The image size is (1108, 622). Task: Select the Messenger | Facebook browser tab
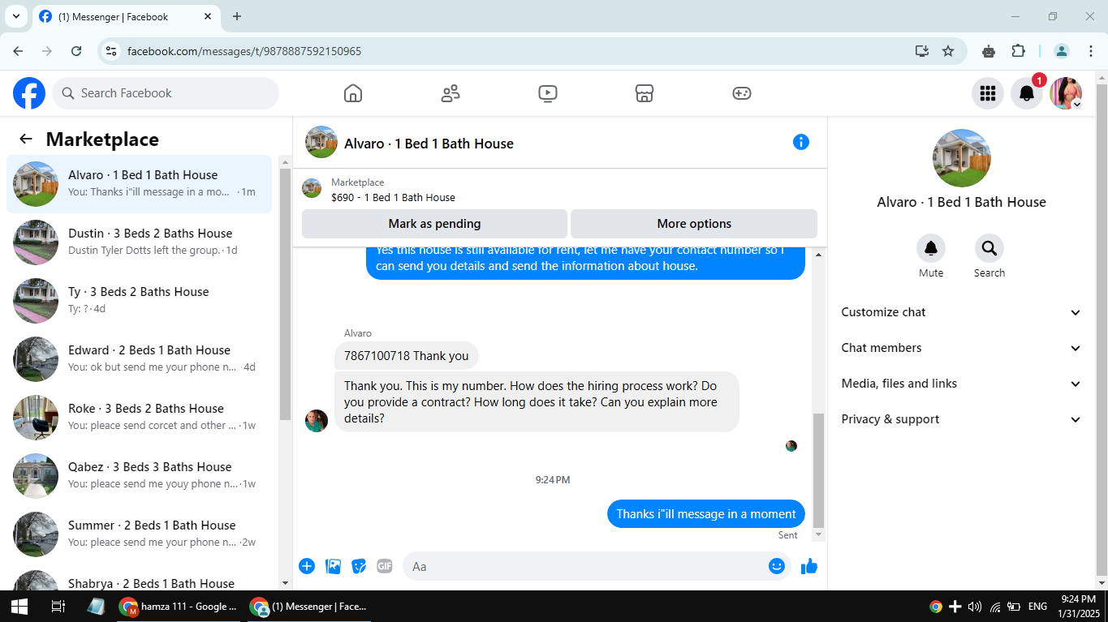point(126,16)
